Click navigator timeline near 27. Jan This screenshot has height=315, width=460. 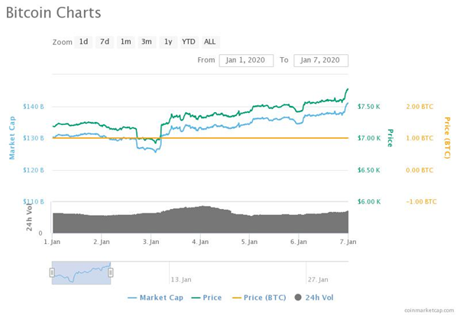[318, 279]
